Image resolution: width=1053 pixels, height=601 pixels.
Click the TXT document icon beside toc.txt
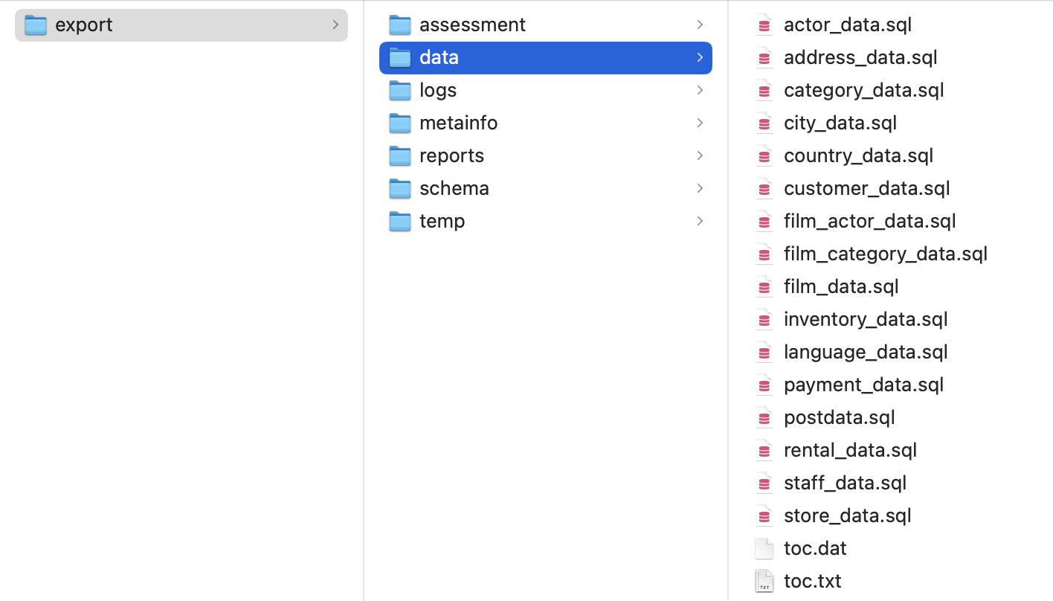click(x=764, y=581)
